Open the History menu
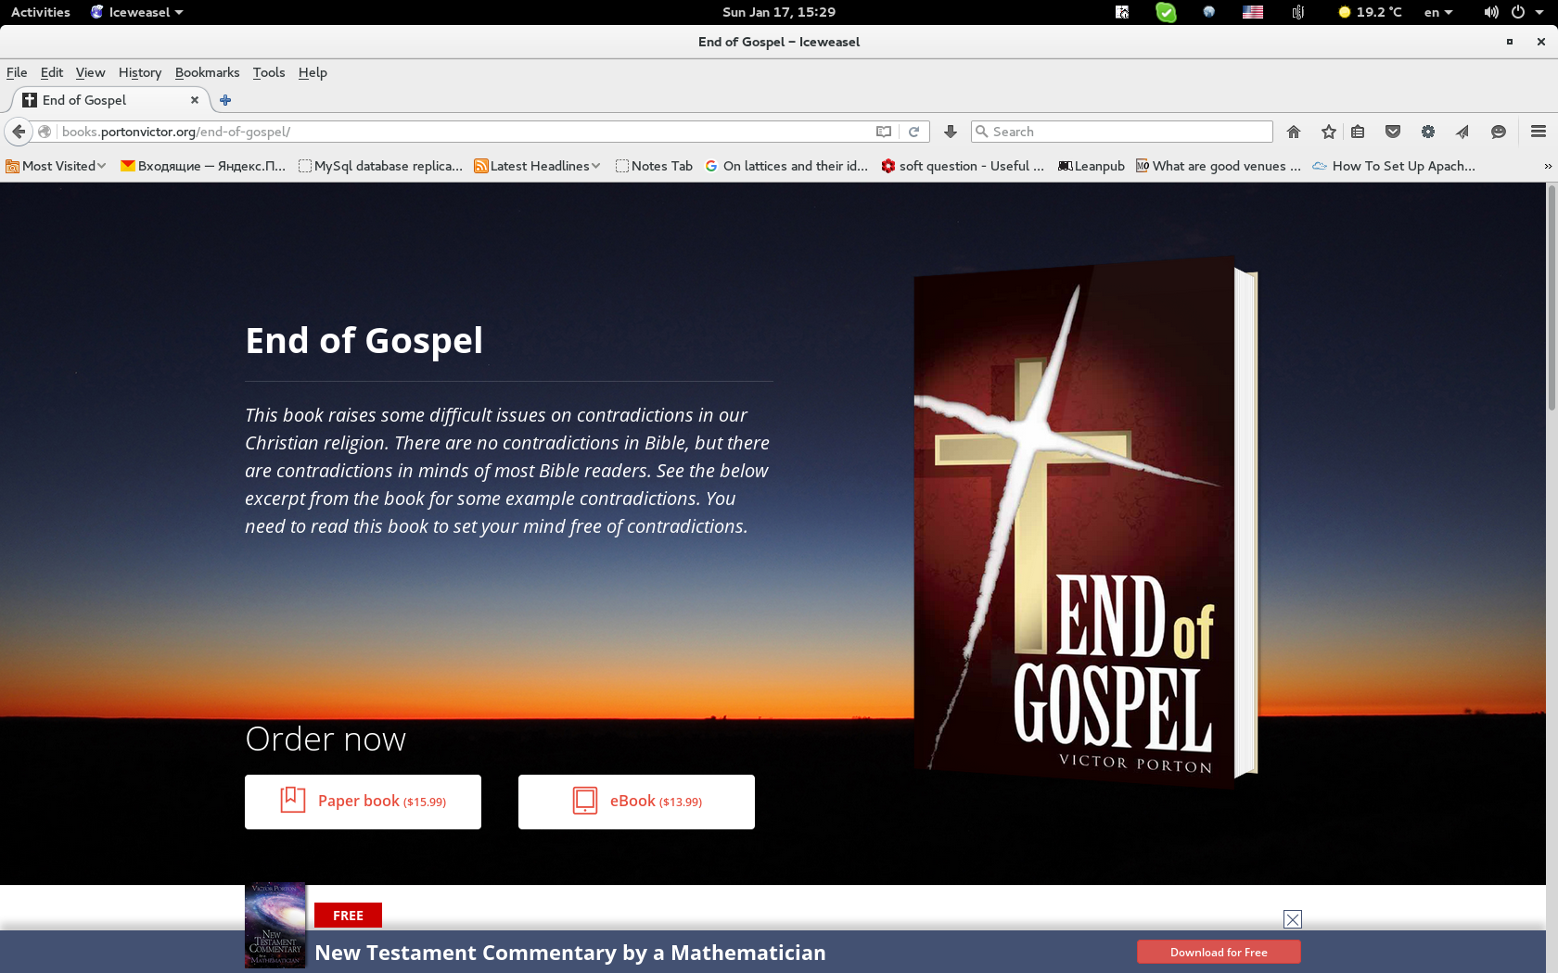The height and width of the screenshot is (973, 1558). pyautogui.click(x=140, y=72)
